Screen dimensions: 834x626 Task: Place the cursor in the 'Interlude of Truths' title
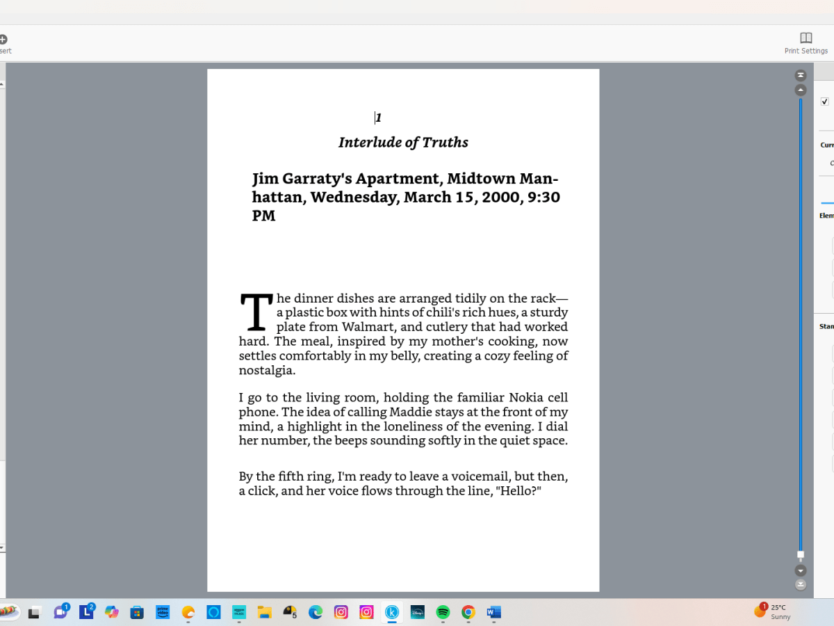tap(403, 143)
